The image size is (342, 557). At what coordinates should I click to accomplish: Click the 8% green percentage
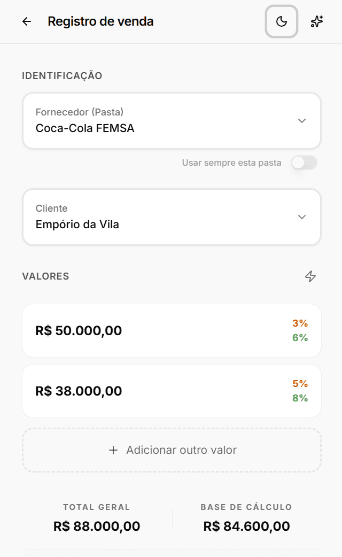click(300, 398)
